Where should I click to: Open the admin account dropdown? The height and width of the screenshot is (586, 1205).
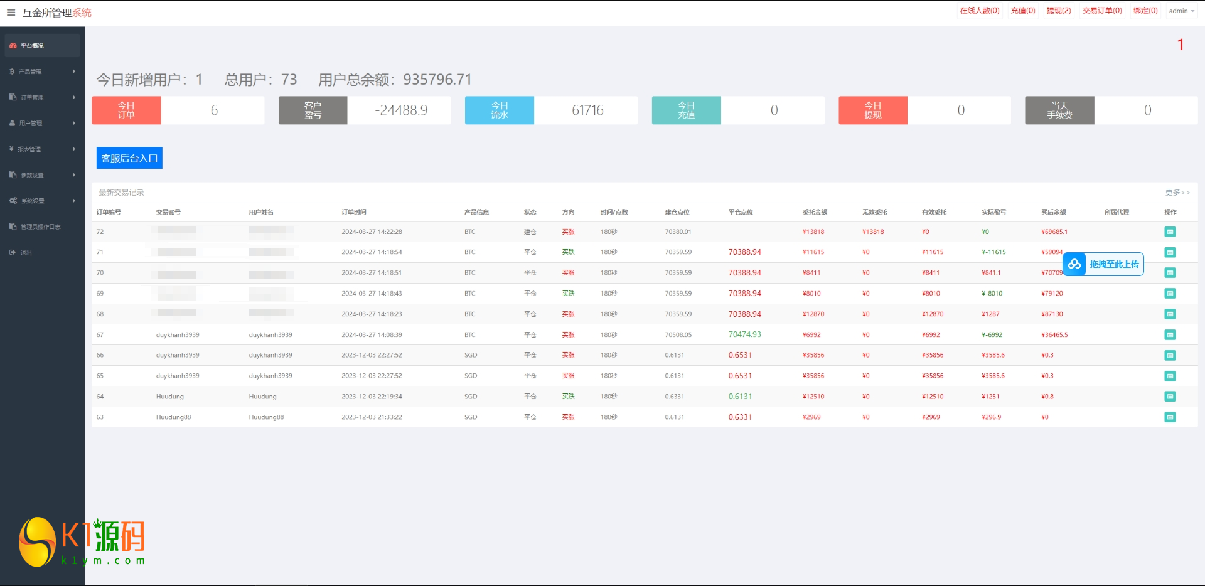click(1181, 11)
